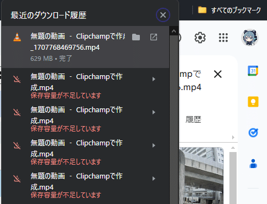Close the mp4 preview with X button
Screen dimensions: 267x204
point(218,74)
